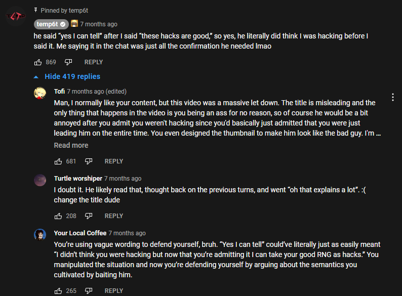Image resolution: width=402 pixels, height=296 pixels.
Task: Reply to Turtle worshiper's comment
Action: 114,216
